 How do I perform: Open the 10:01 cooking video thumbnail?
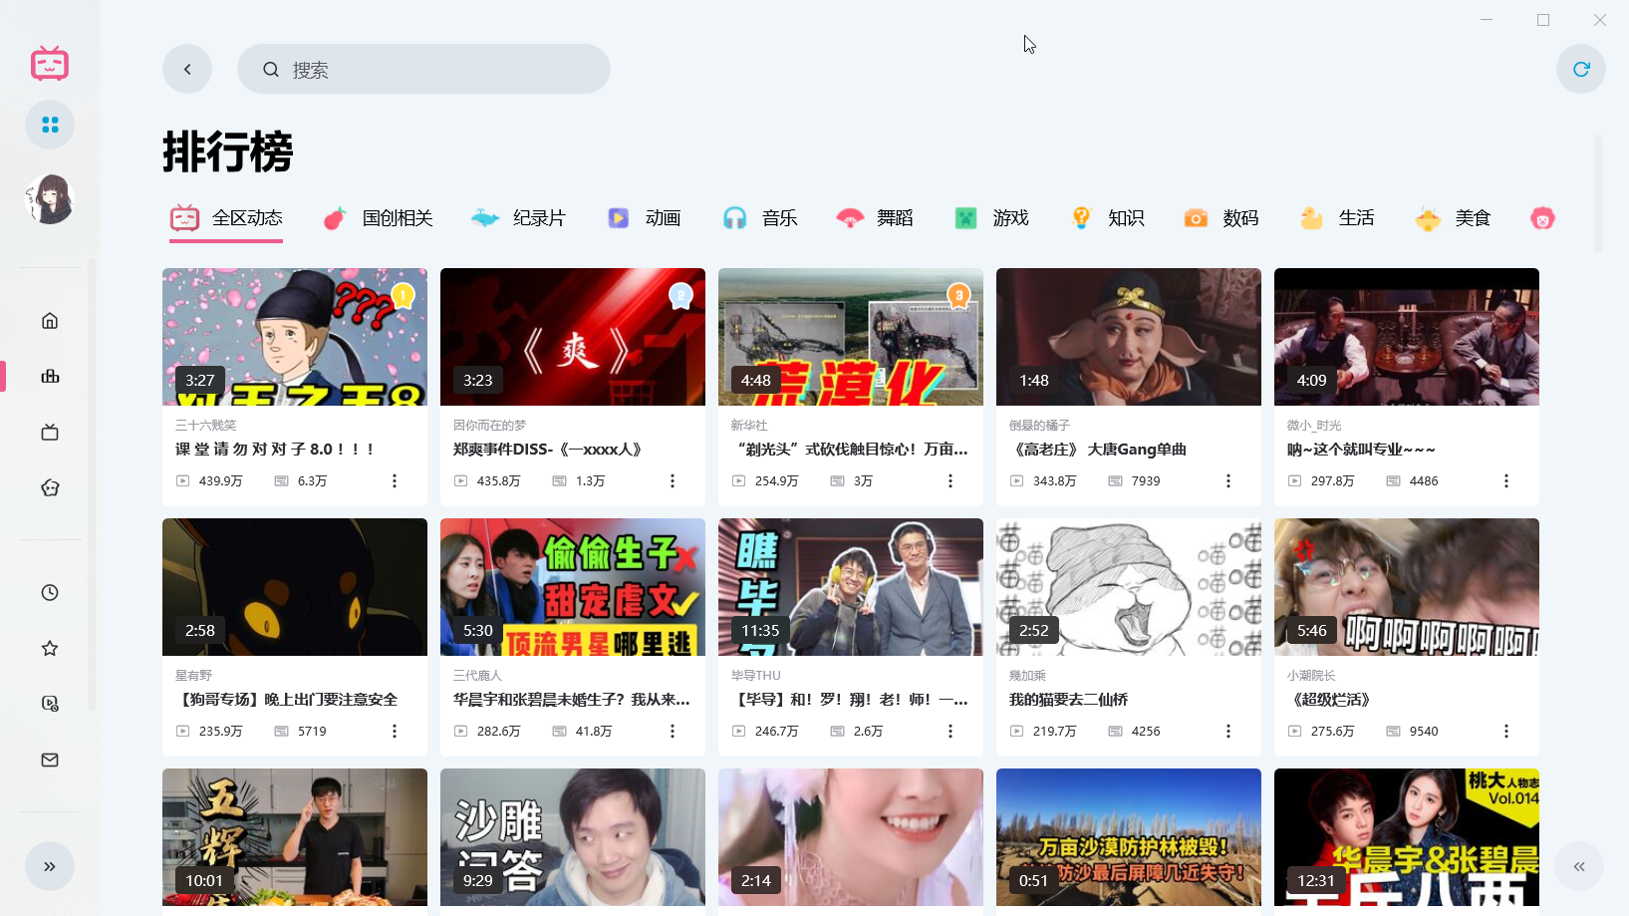click(295, 837)
